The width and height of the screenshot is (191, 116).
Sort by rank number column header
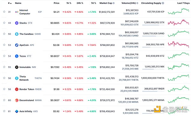pyautogui.click(x=10, y=3)
